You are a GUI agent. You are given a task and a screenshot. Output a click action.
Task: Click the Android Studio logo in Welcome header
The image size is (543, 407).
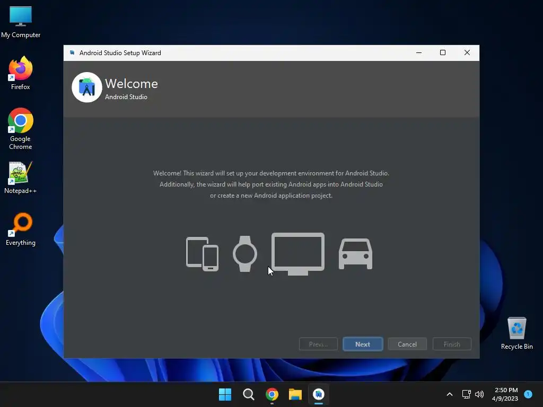point(86,87)
